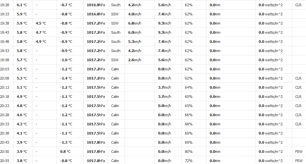Viewport: 306px width, 164px height.
Task: Select the 1017.5hPa pressure at 20:23
Action: [x=96, y=106]
